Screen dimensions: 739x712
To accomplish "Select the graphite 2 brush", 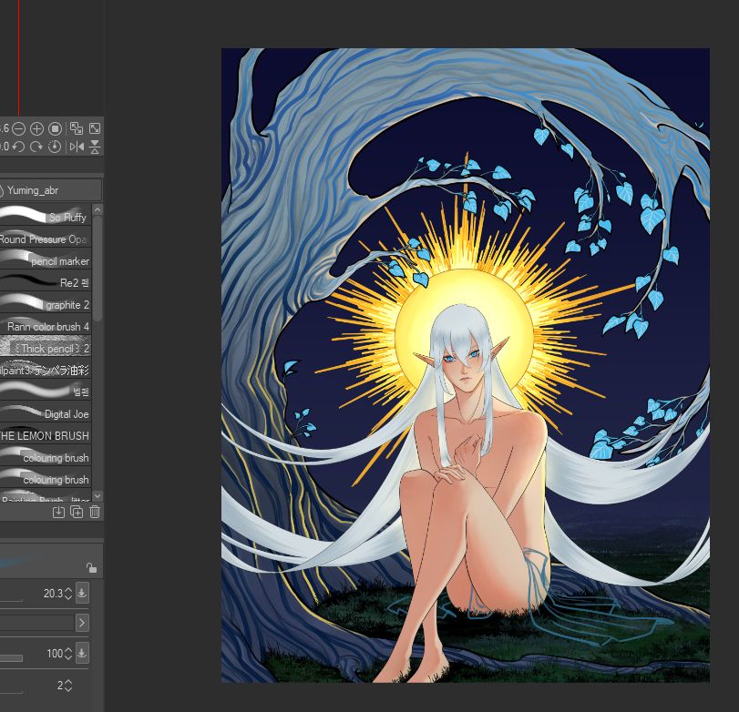I will [x=46, y=304].
